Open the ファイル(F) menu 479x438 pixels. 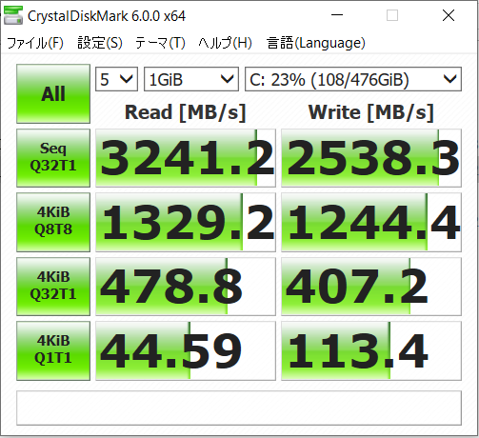pyautogui.click(x=35, y=43)
